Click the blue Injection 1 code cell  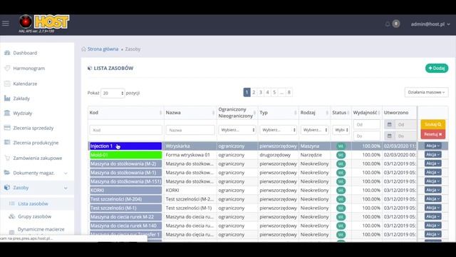tap(125, 146)
